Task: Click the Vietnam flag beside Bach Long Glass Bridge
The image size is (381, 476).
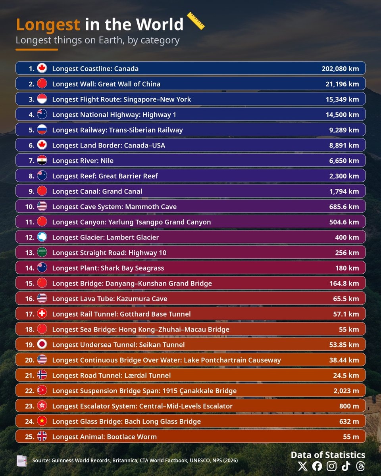Action: (42, 421)
